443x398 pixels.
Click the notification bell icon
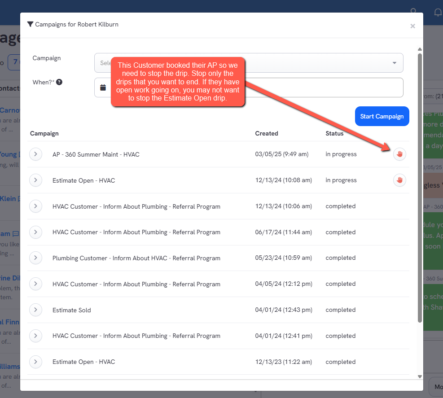pyautogui.click(x=438, y=12)
